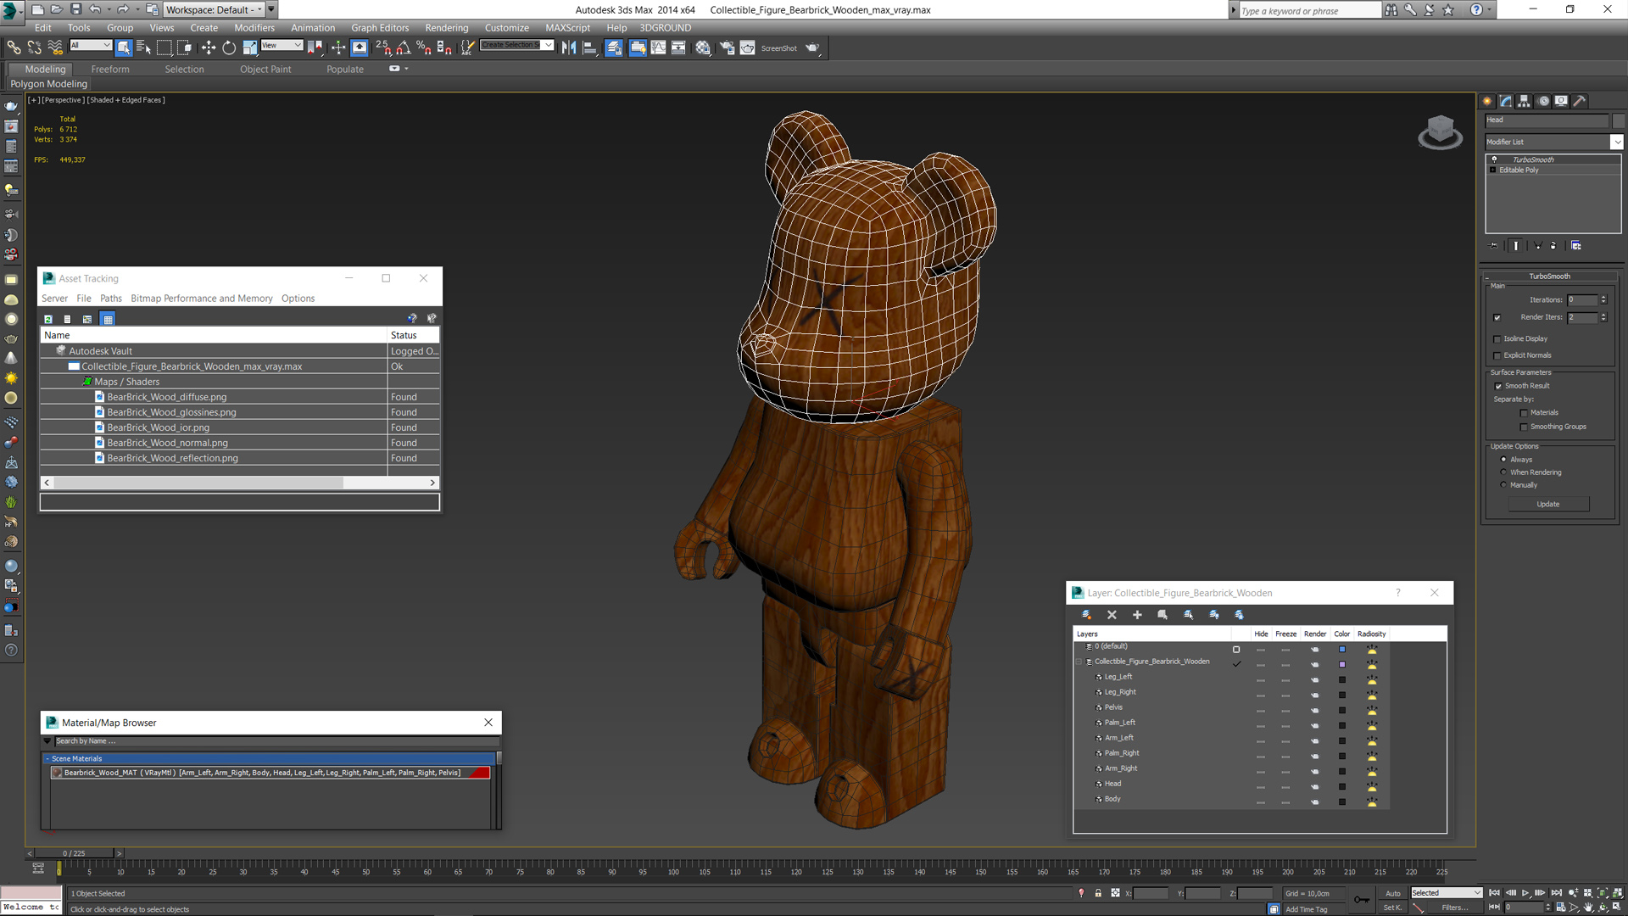Click the render teapot icon after ScreenShot
Screen dimensions: 1628x916
[812, 47]
